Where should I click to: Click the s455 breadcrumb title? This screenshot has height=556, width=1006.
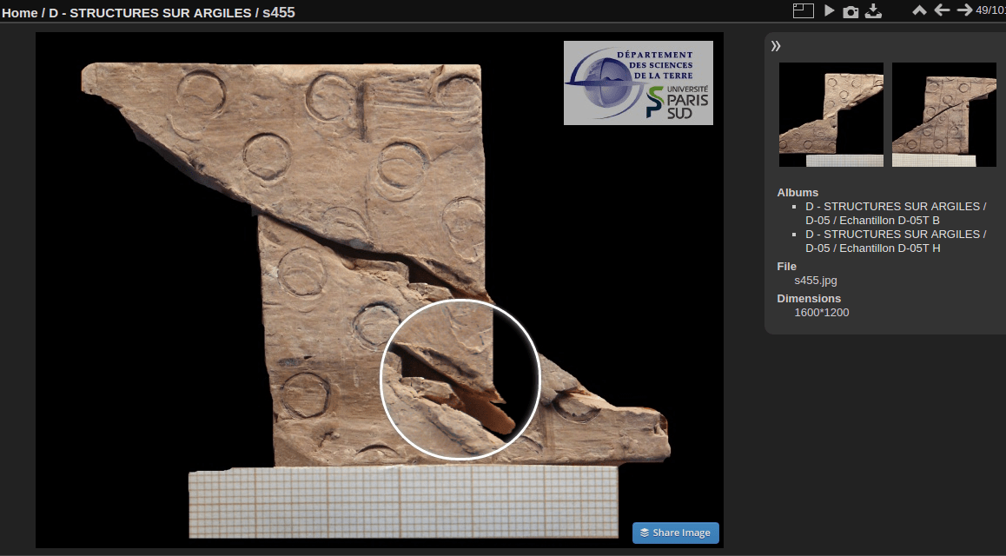click(x=279, y=13)
